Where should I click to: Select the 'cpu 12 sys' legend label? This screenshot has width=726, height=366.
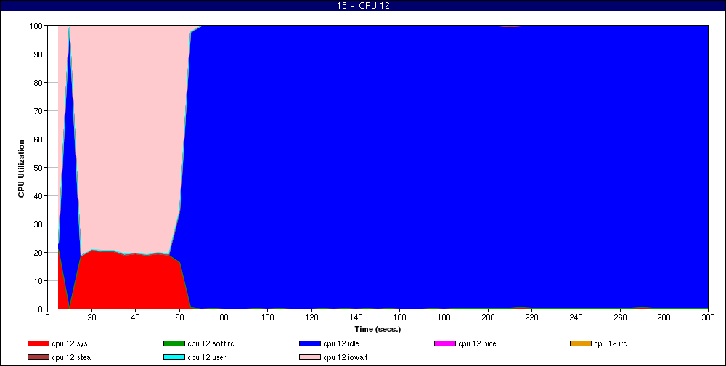pyautogui.click(x=70, y=343)
